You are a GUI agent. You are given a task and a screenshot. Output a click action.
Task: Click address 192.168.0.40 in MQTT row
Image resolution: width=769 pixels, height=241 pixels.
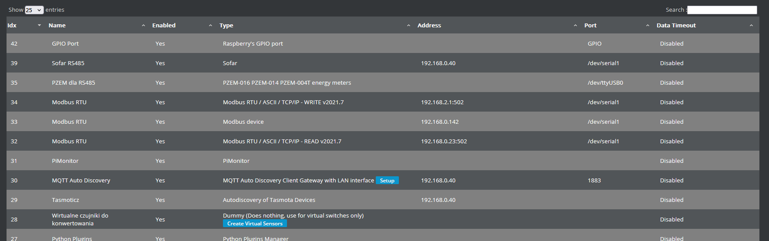click(x=438, y=180)
